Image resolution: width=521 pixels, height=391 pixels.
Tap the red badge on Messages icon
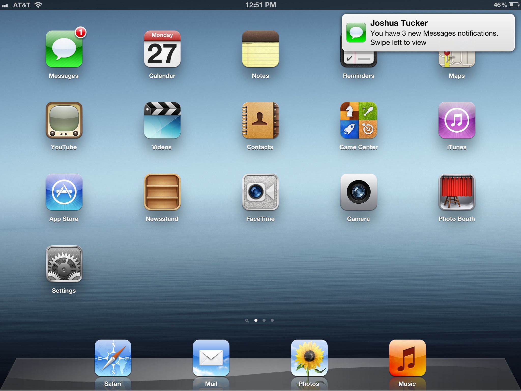coord(81,32)
